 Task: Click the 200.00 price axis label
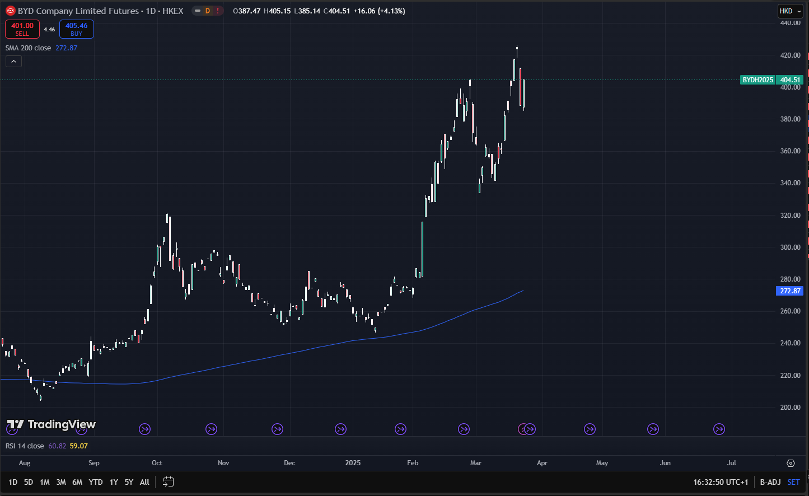pyautogui.click(x=790, y=408)
